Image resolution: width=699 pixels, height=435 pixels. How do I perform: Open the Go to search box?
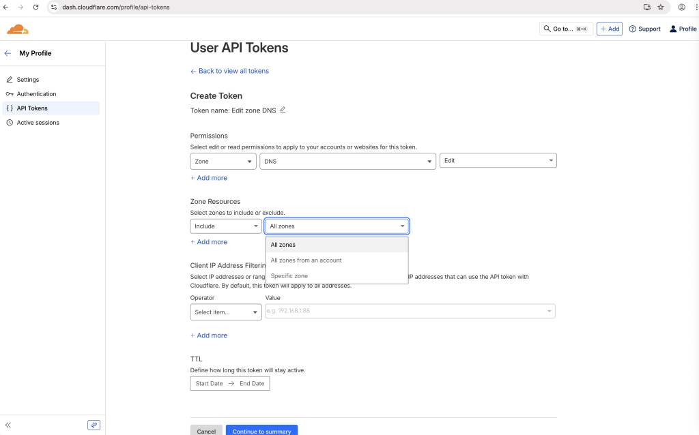(x=566, y=29)
